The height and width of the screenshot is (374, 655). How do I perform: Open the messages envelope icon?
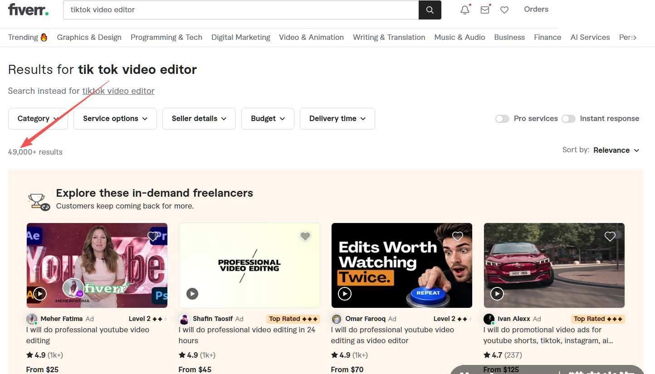click(x=485, y=10)
